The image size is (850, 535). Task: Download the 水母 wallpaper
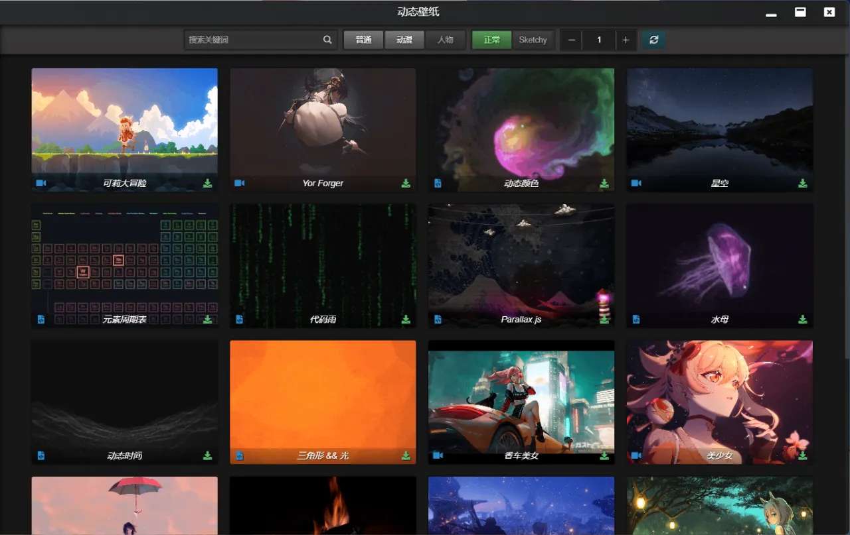tap(803, 320)
